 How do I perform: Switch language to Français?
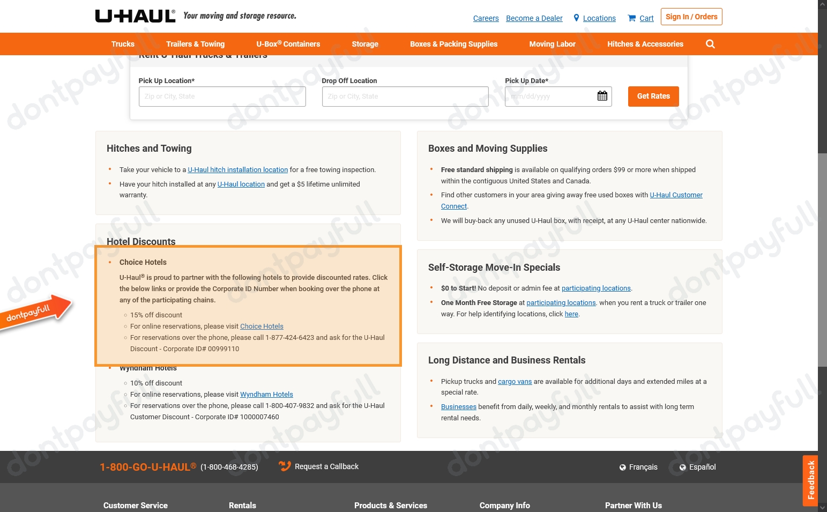point(643,468)
